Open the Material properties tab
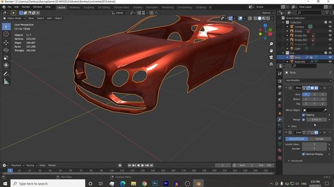Image resolution: width=334 pixels, height=187 pixels. click(280, 150)
